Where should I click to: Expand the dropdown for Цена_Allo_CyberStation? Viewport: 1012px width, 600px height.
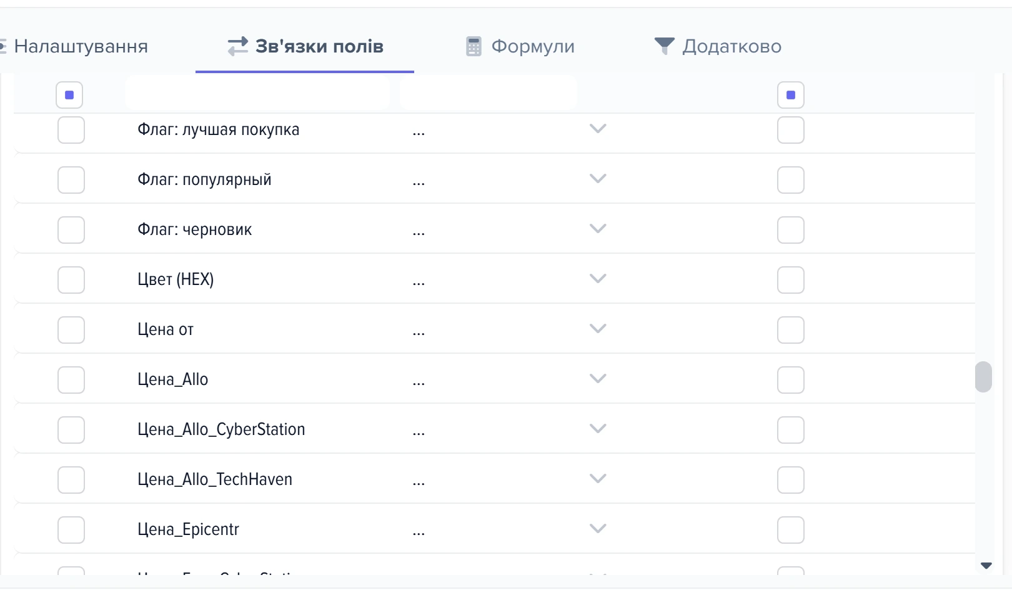point(598,429)
